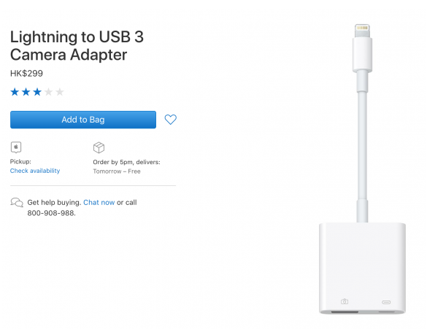Open the Chat now link
Image resolution: width=427 pixels, height=329 pixels.
pyautogui.click(x=99, y=203)
